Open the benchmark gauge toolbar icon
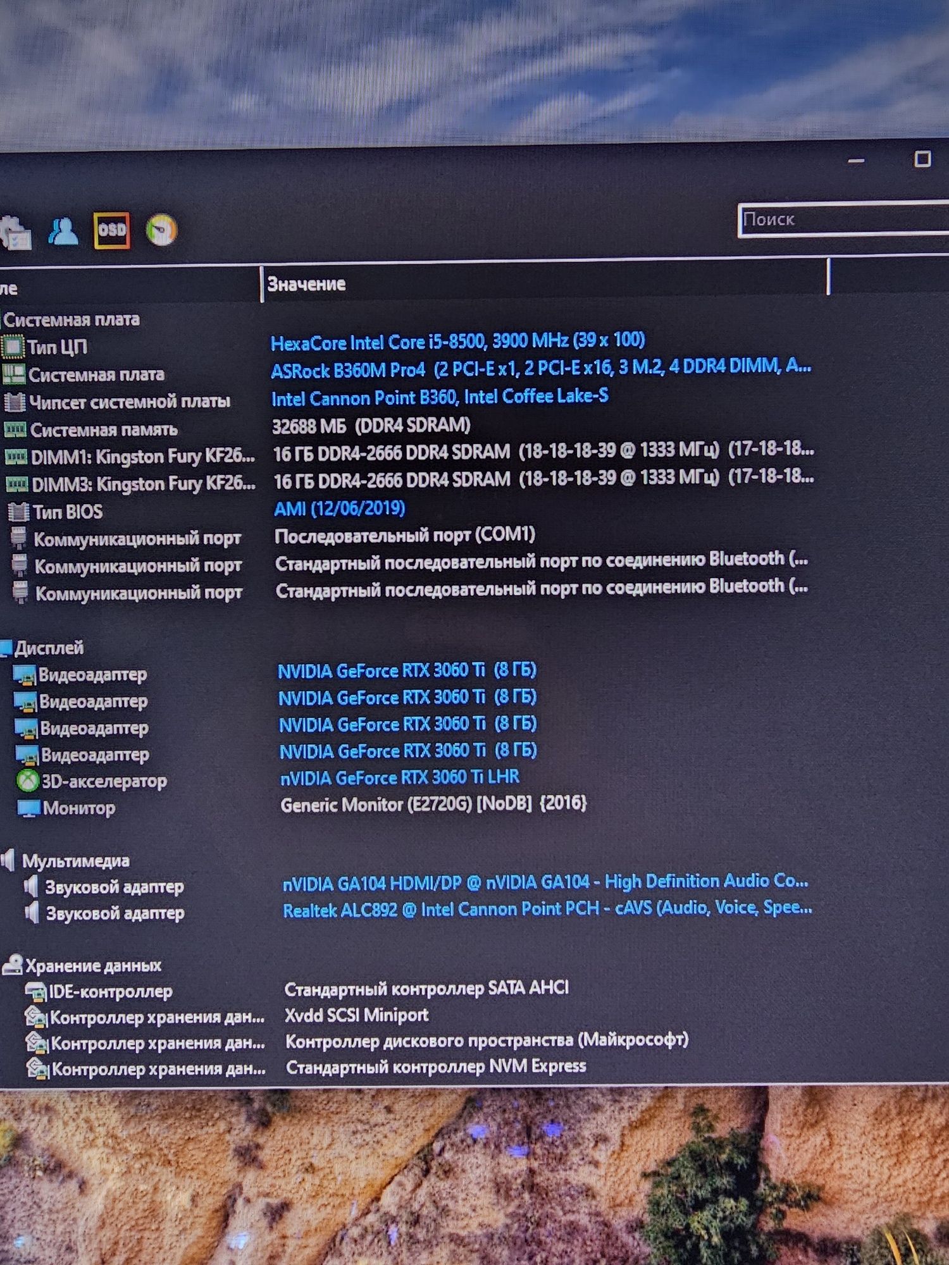Image resolution: width=949 pixels, height=1265 pixels. coord(161,230)
